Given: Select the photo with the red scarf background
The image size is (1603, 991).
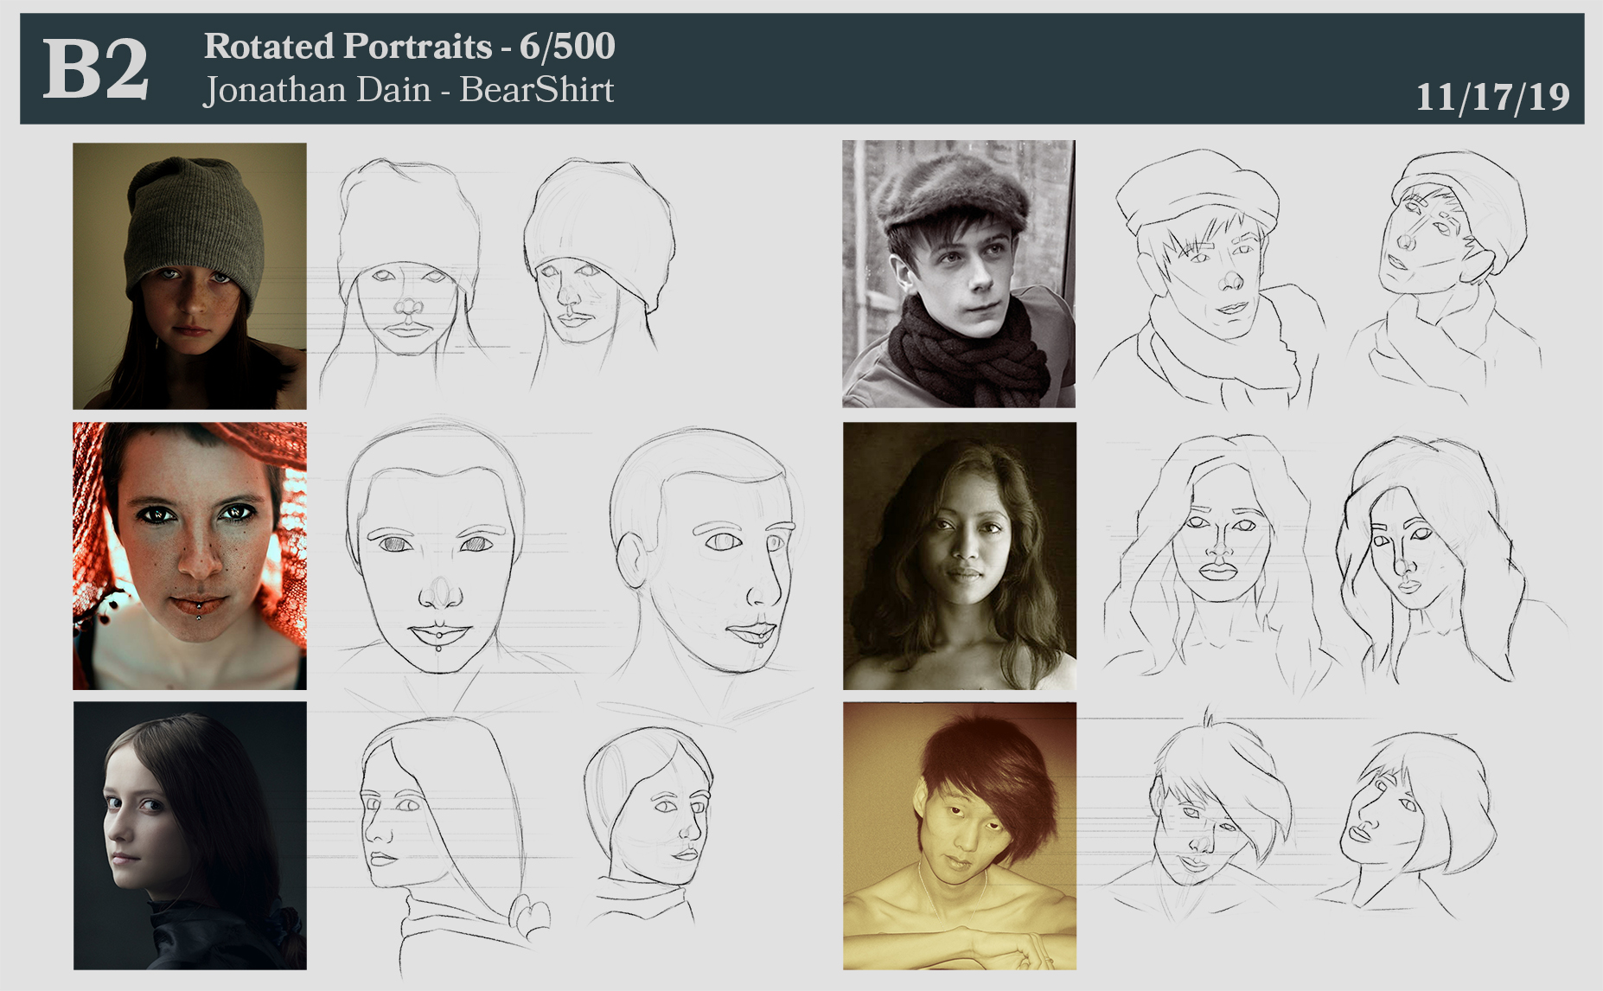Looking at the screenshot, I should pos(189,555).
